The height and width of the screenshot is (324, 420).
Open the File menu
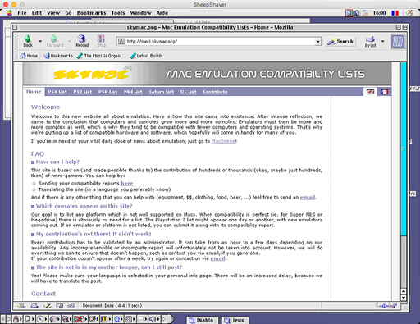pos(22,13)
